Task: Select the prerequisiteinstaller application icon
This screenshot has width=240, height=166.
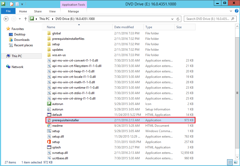Action: coord(49,120)
